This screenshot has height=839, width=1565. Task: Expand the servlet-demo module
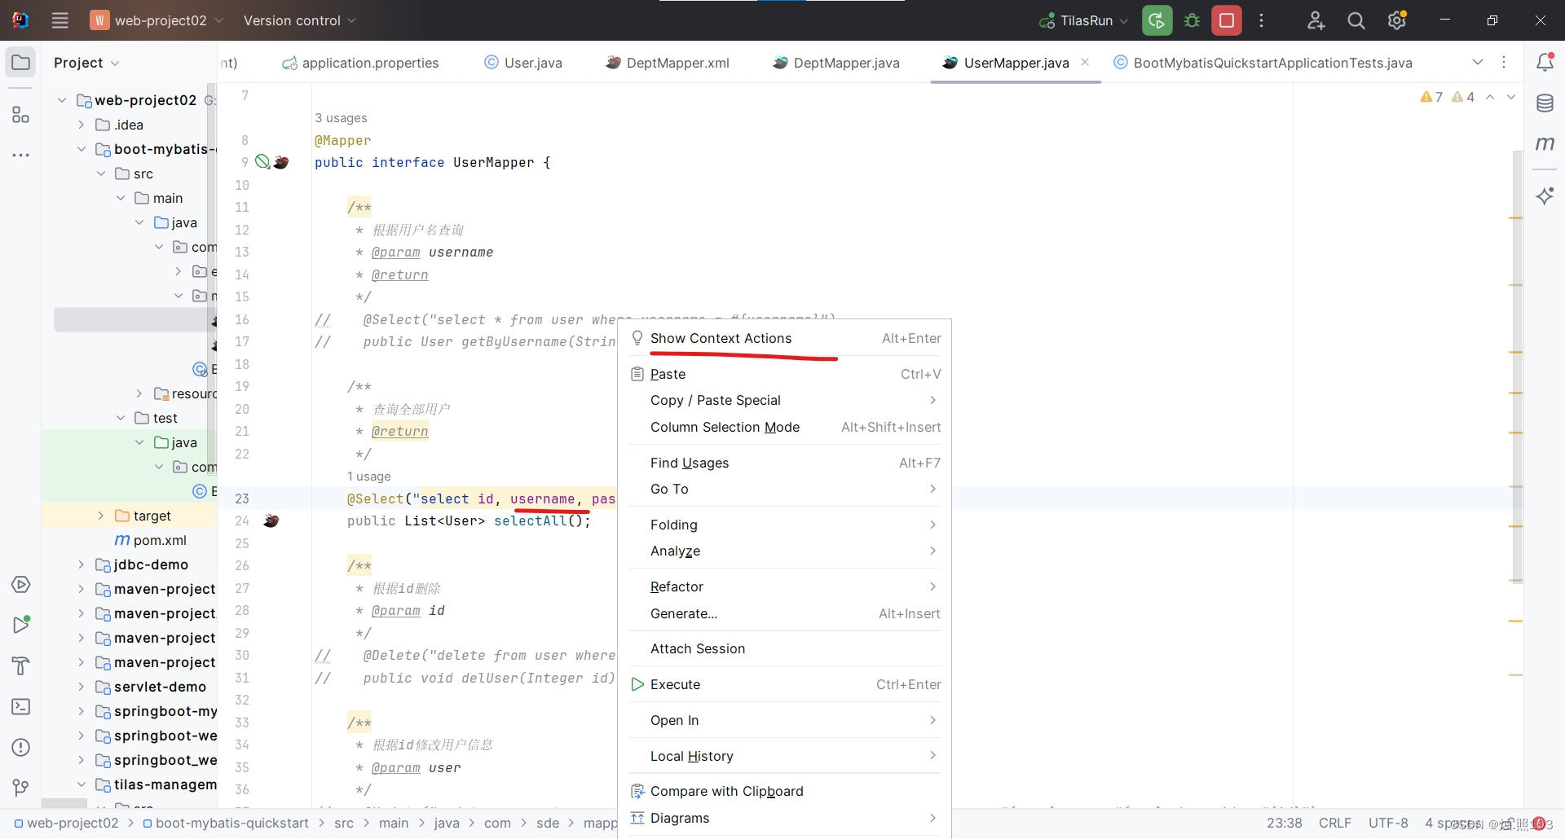pos(81,687)
